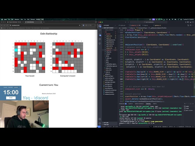This screenshot has height=146, width=195.
Task: Open the Terminal menu in macOS menu bar
Action: click(x=33, y=19)
